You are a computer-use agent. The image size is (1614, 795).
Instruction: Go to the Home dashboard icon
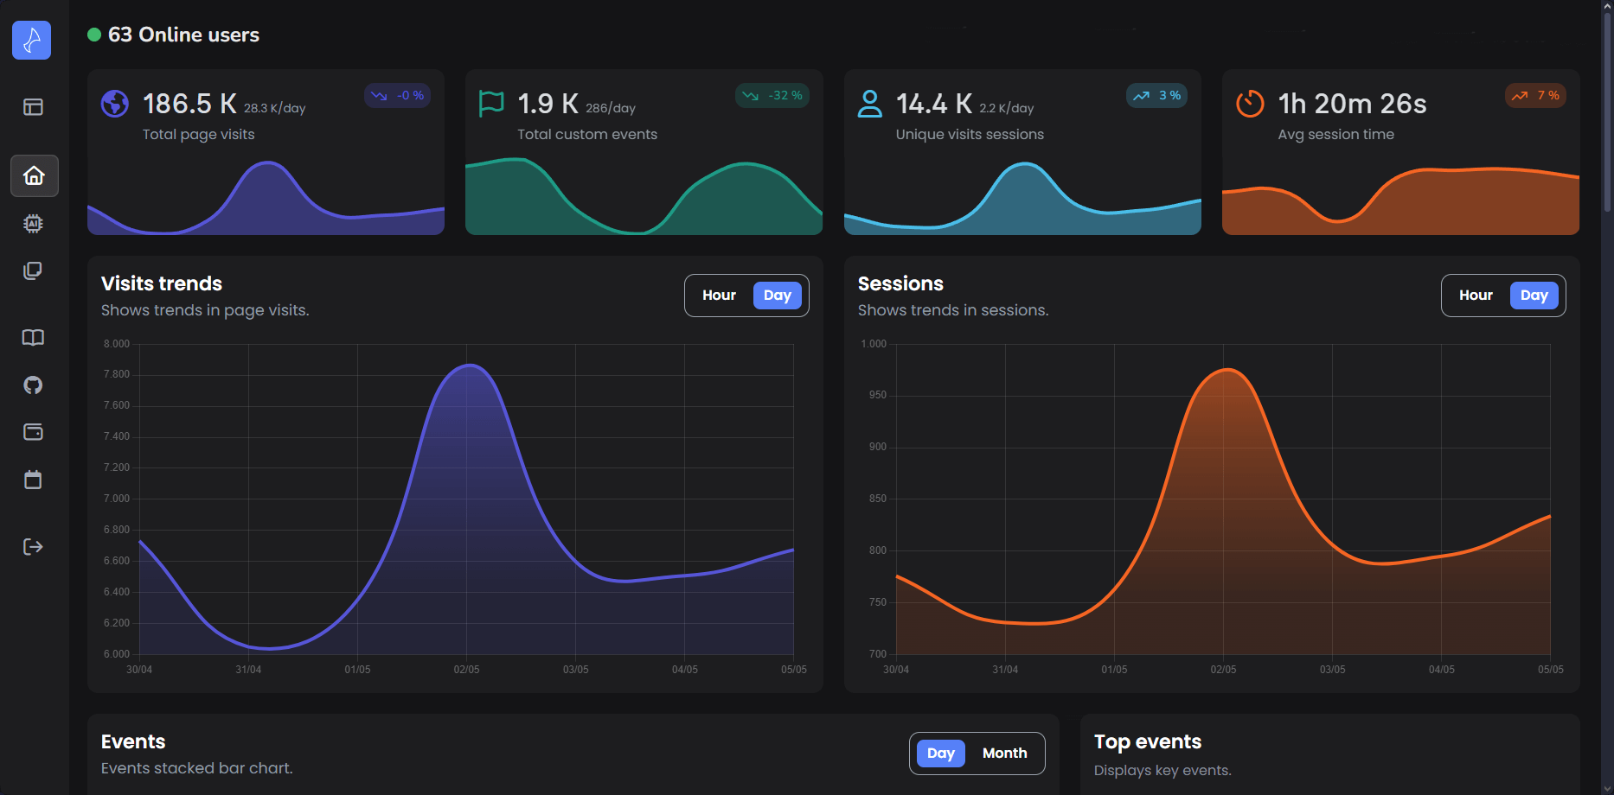[34, 176]
